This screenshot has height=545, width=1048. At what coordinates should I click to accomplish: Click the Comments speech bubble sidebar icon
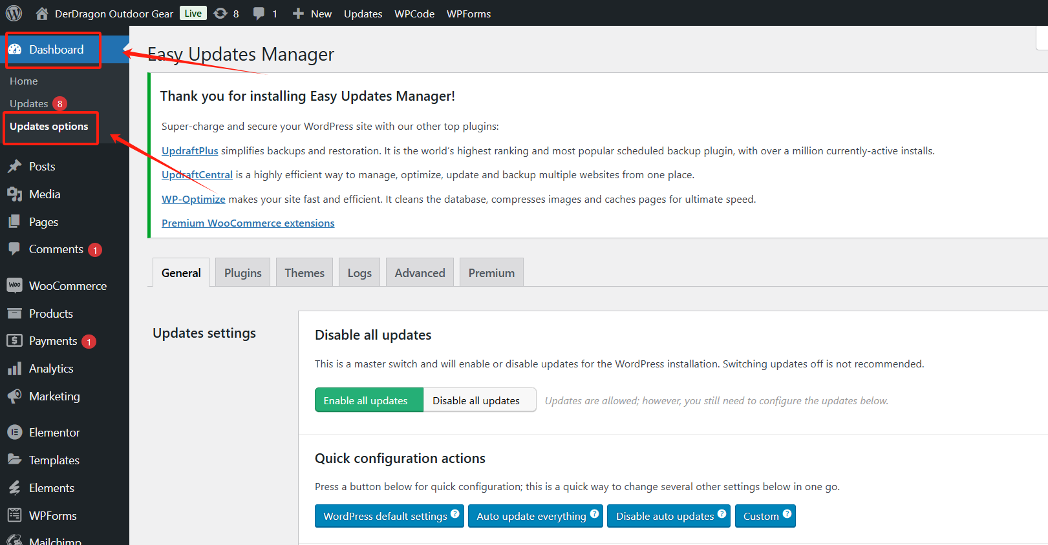point(15,249)
